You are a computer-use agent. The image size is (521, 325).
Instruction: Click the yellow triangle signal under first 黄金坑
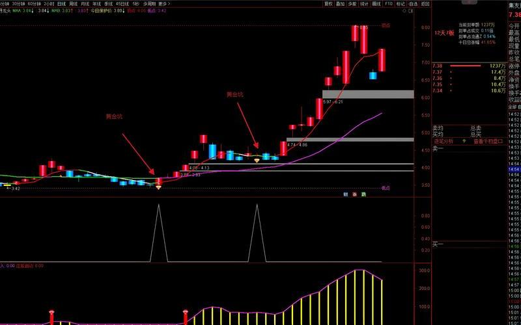coord(158,188)
